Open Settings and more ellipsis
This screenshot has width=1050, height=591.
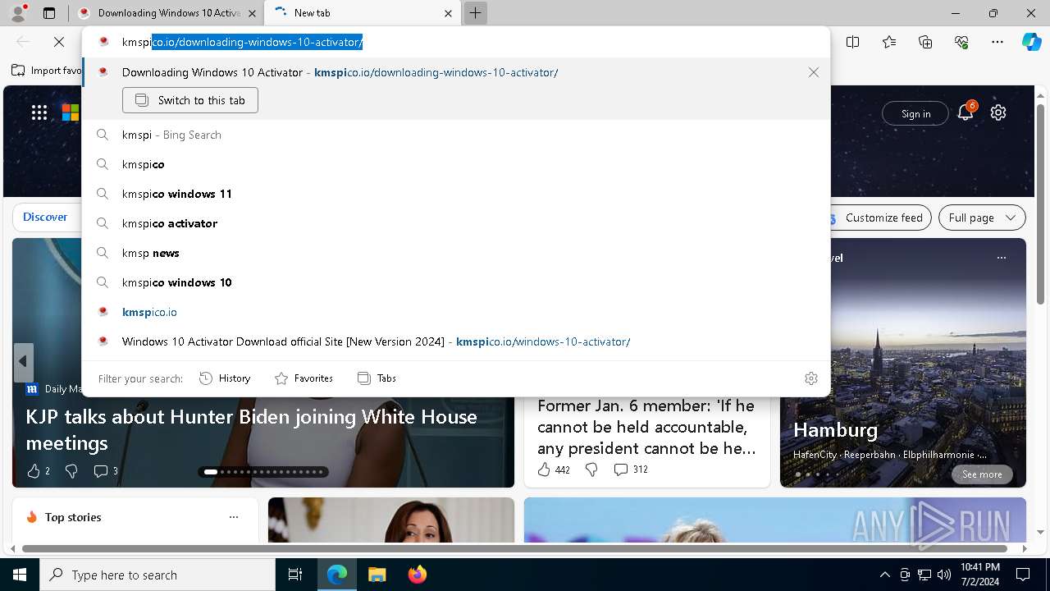[997, 42]
